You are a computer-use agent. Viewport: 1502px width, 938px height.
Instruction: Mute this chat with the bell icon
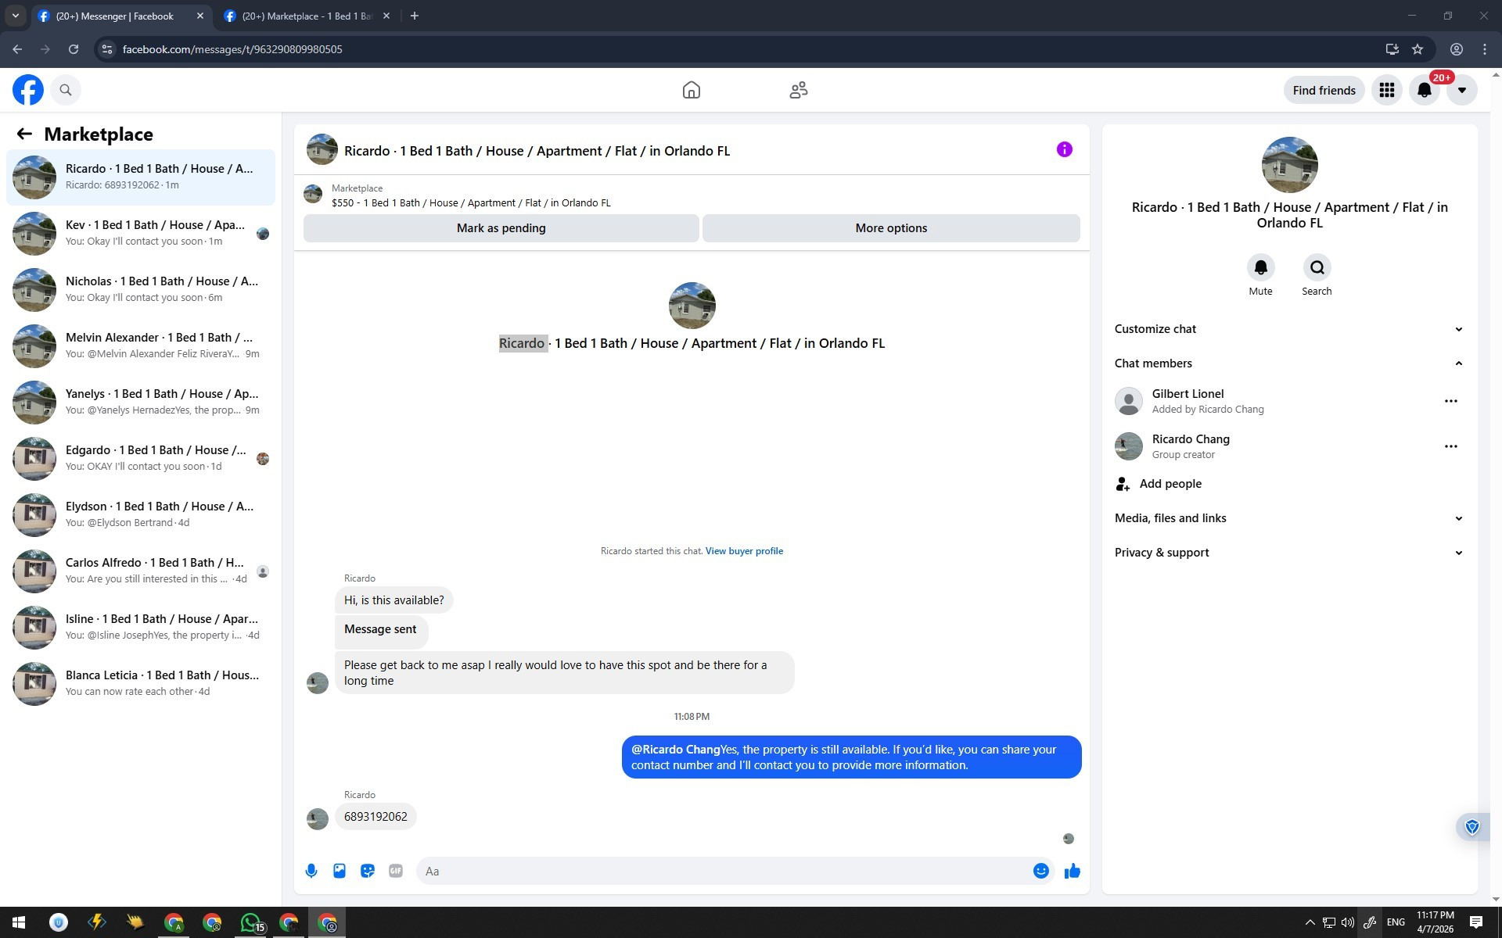tap(1260, 267)
